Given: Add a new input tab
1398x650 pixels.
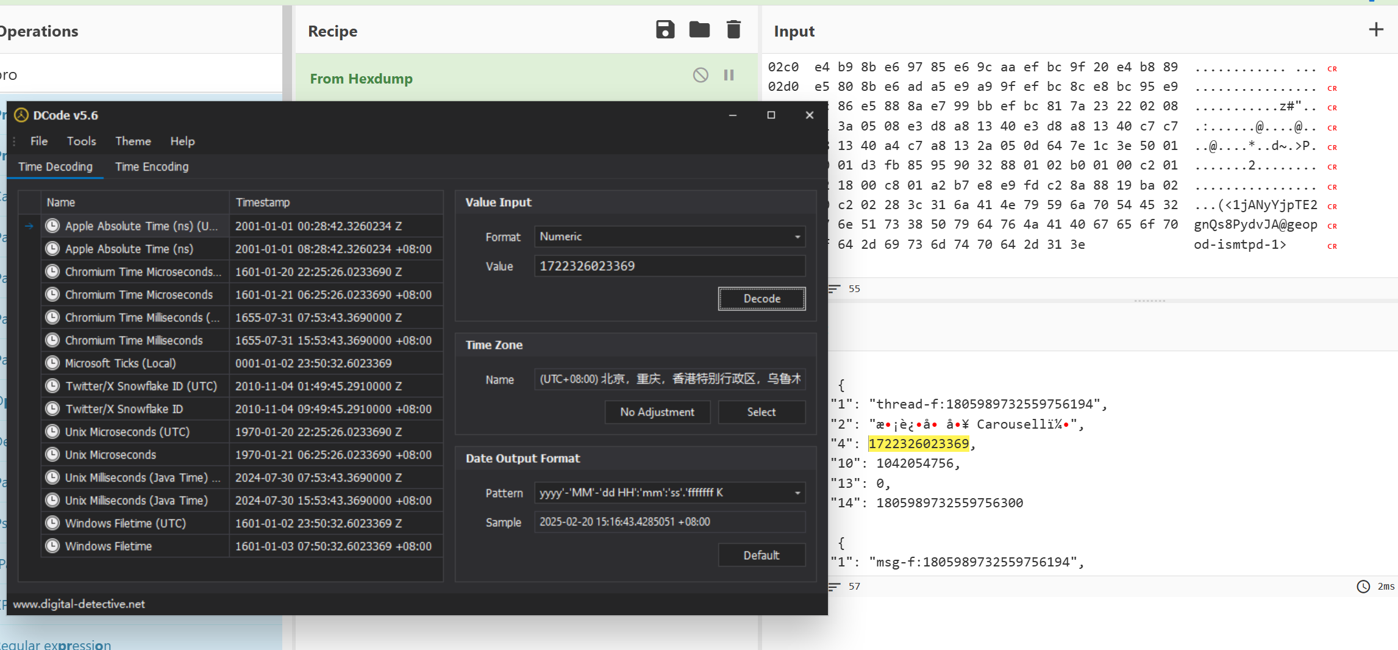Looking at the screenshot, I should point(1376,30).
